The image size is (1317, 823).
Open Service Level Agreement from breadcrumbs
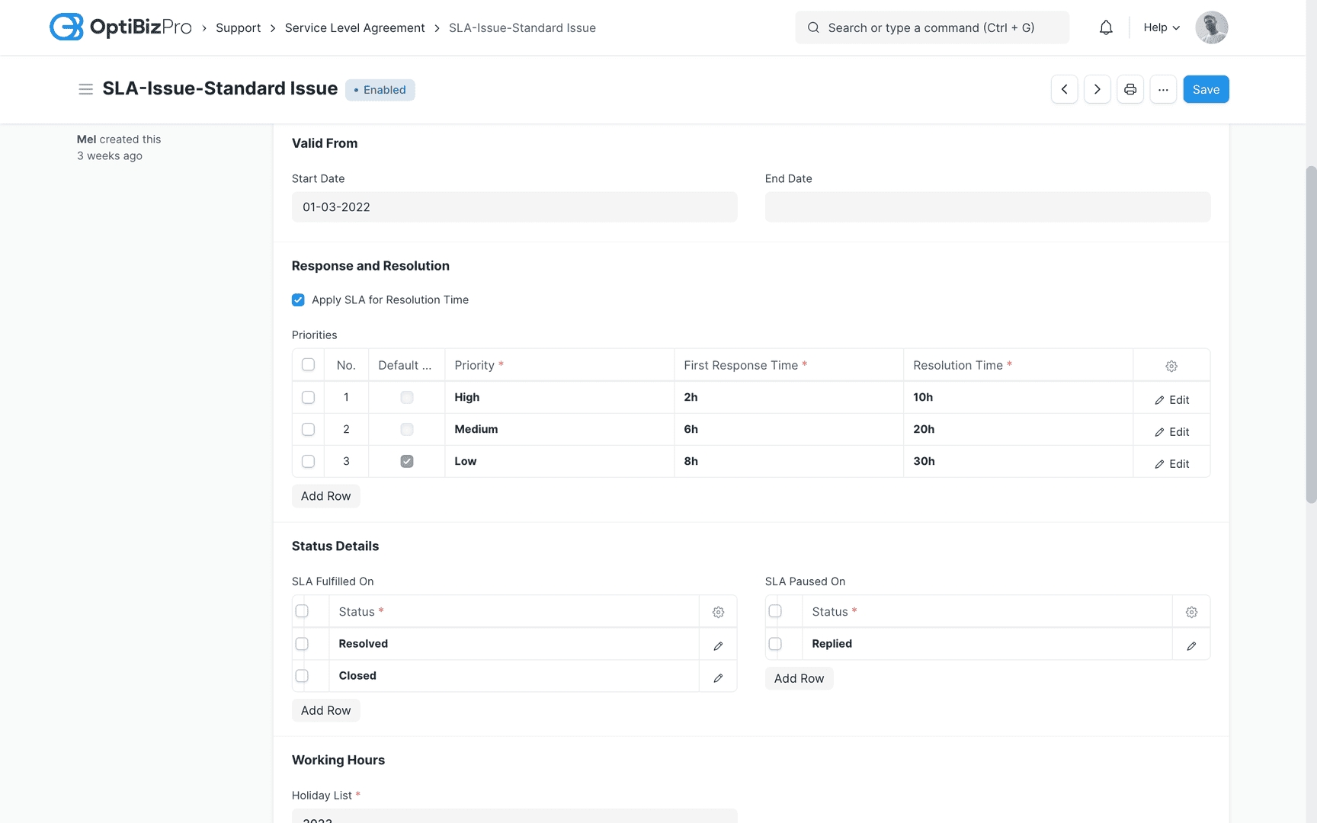pos(354,27)
